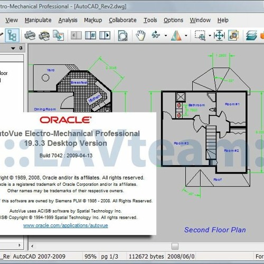The width and height of the screenshot is (264, 264).
Task: Toggle the model tree panel icon
Action: (12, 35)
